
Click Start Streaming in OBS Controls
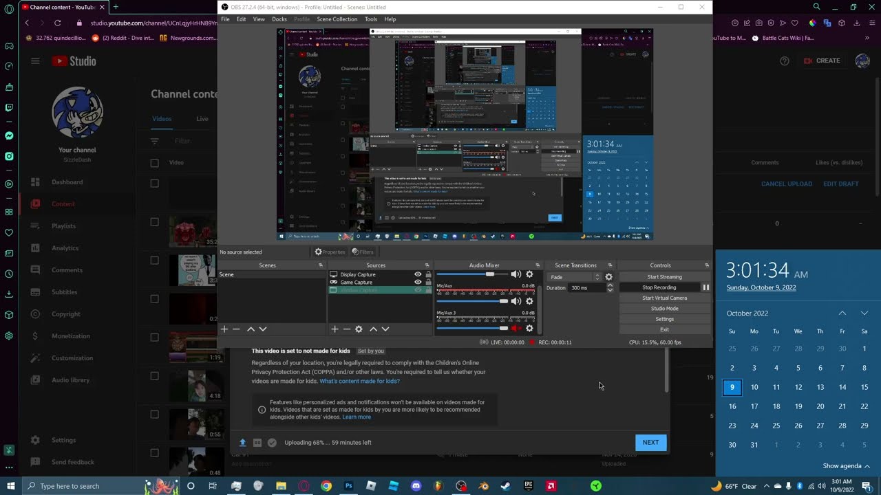(664, 277)
